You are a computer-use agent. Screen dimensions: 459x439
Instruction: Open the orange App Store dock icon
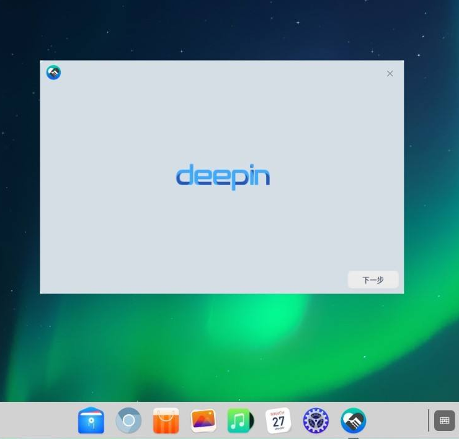[166, 421]
